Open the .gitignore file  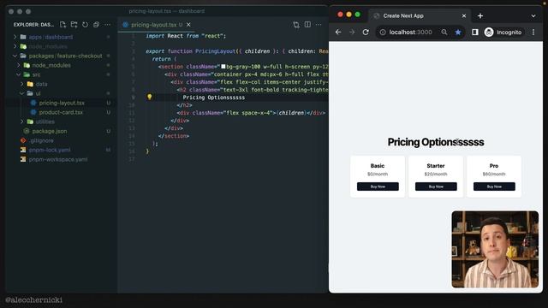(x=41, y=140)
